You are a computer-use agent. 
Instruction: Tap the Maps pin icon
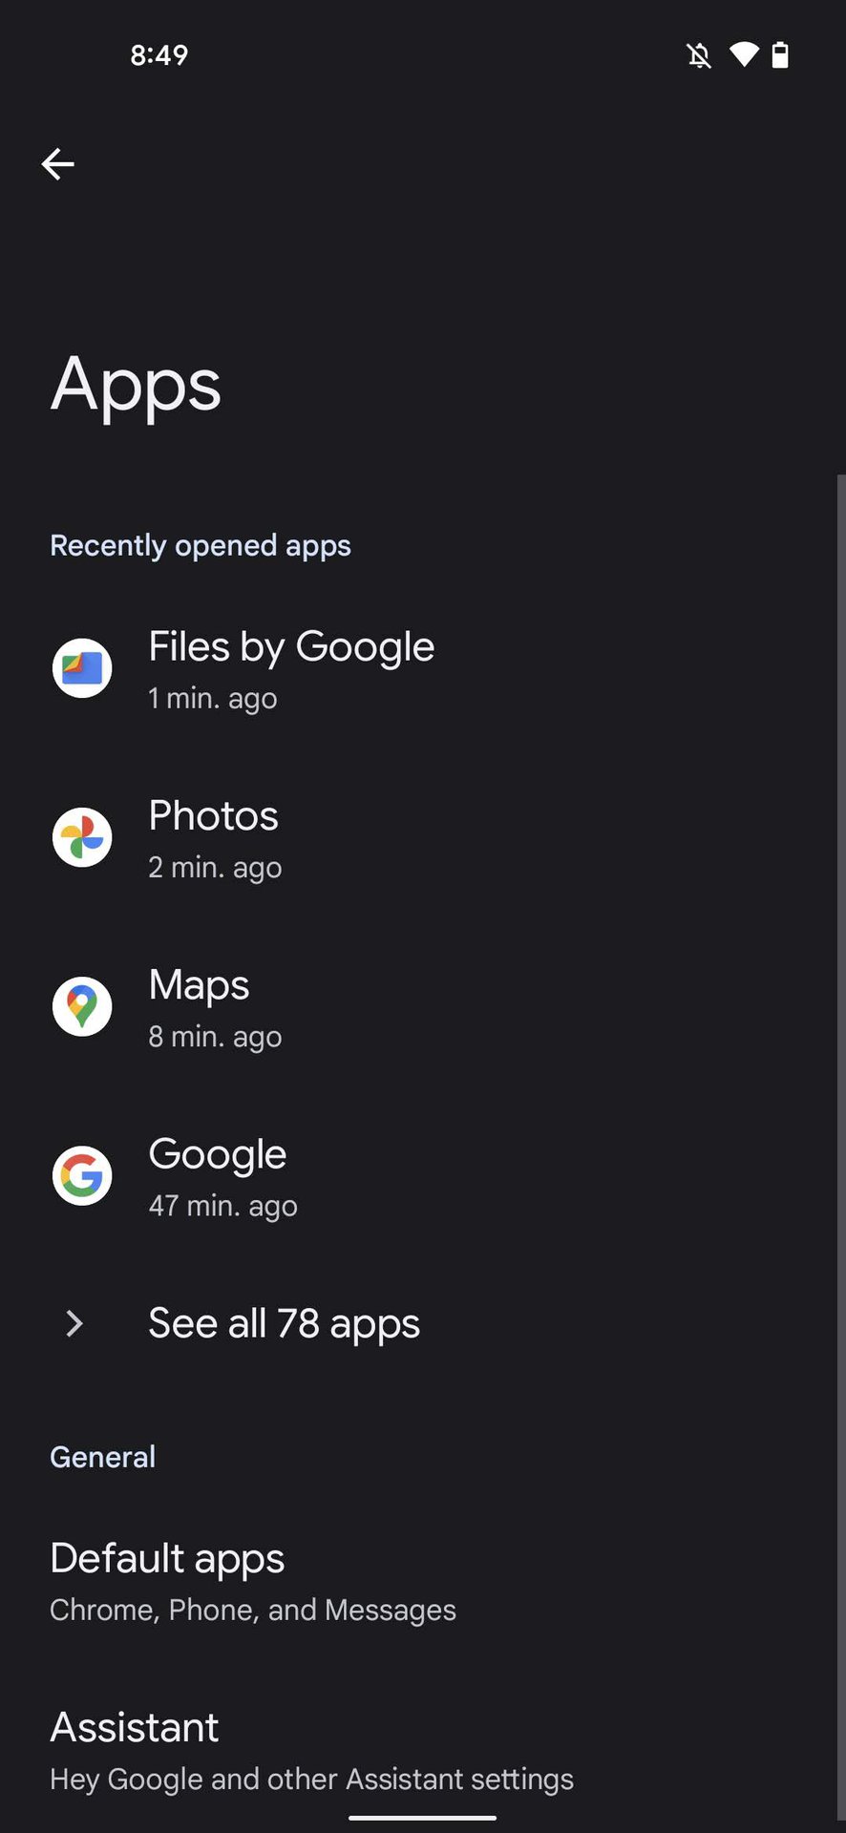click(x=82, y=1006)
